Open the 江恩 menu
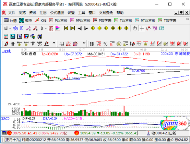 coord(43,13)
